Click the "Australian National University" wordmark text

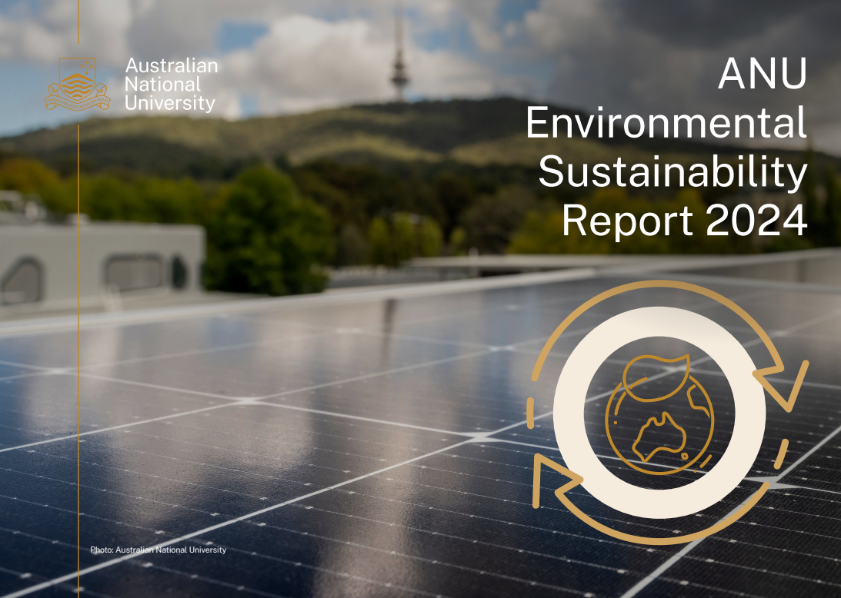171,85
